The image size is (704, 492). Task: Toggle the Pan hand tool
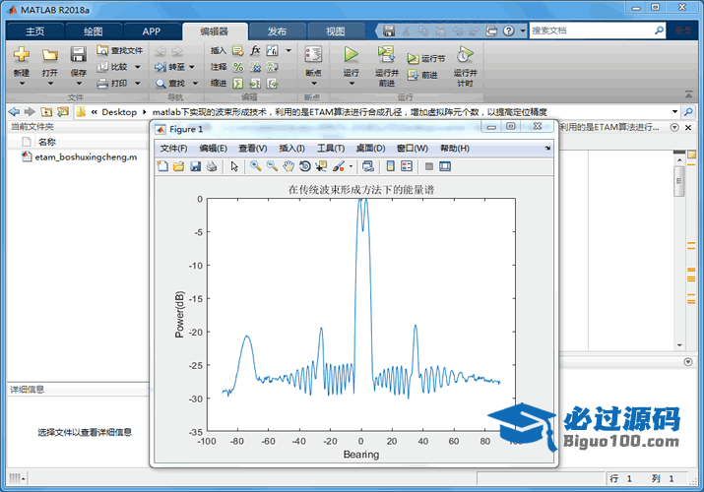point(288,166)
